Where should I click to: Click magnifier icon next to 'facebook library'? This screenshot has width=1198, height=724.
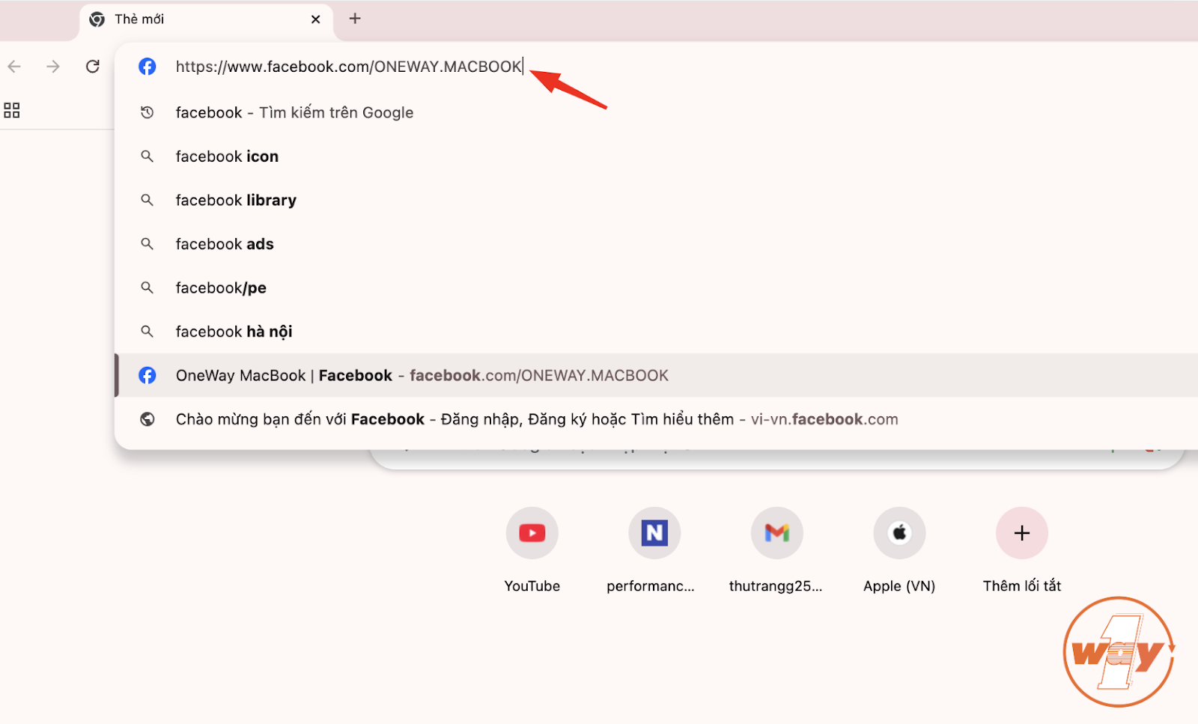pyautogui.click(x=148, y=200)
